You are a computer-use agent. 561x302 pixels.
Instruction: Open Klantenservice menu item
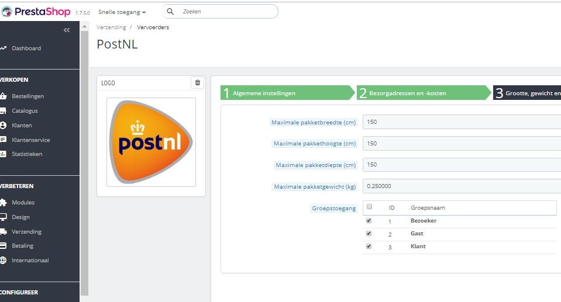click(x=31, y=140)
